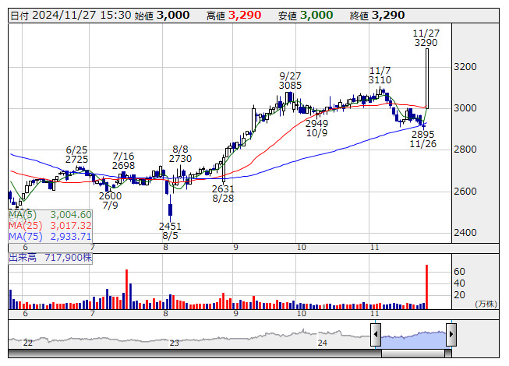Click the tall red volume bar in mid-July
The height and width of the screenshot is (366, 509).
pyautogui.click(x=126, y=289)
